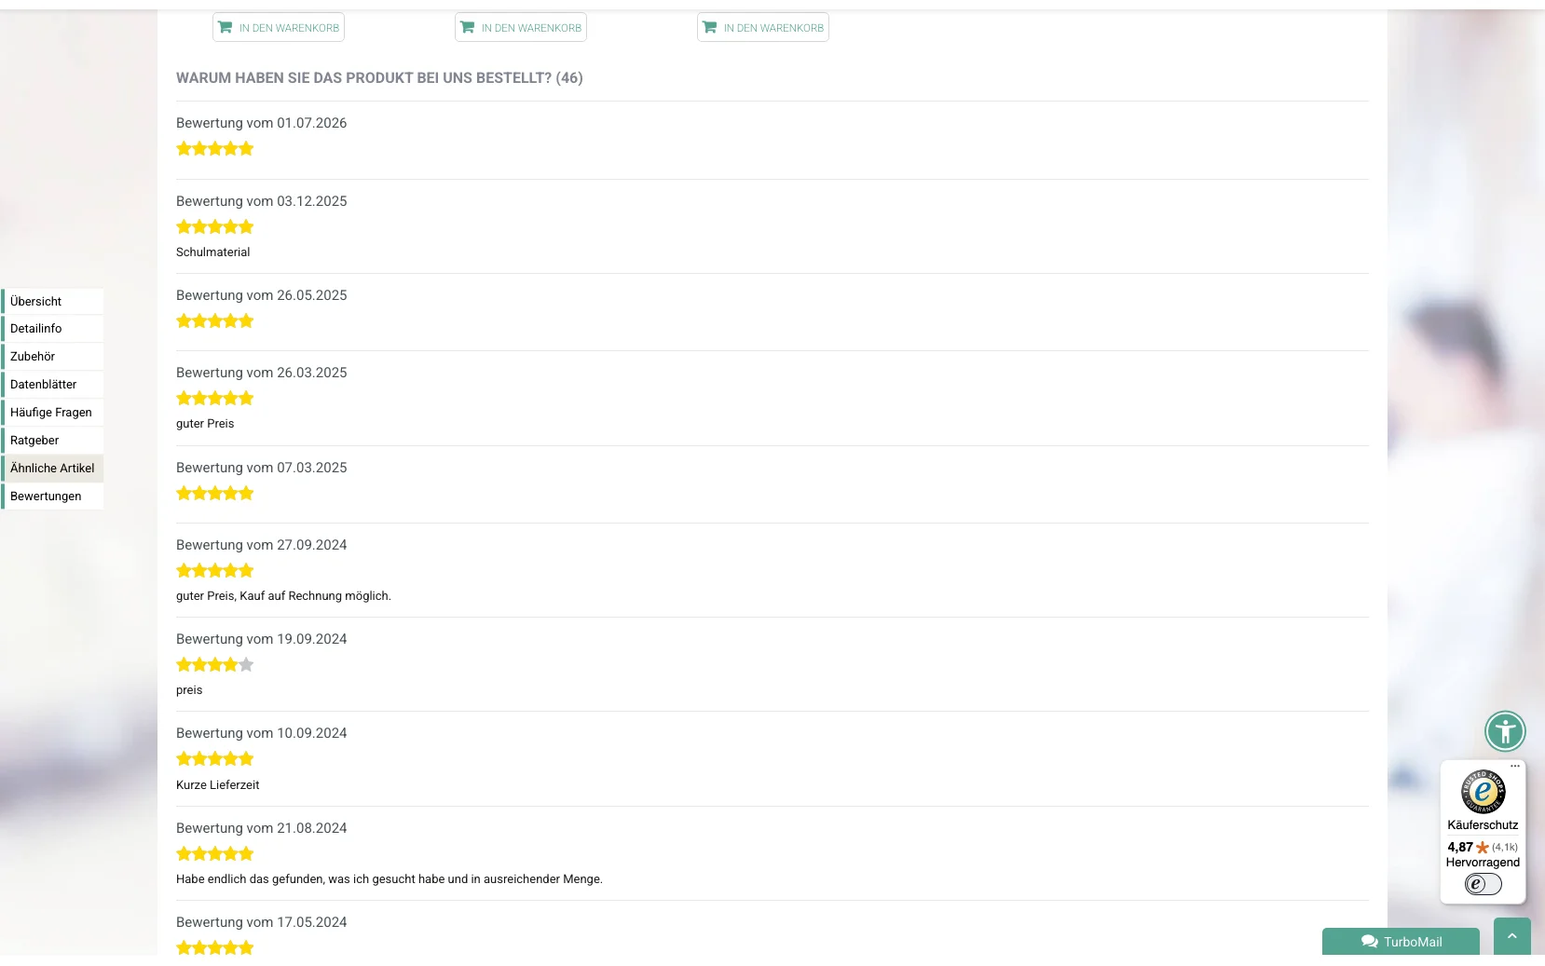Screen dimensions: 1545x966
Task: Click the stars of the 27.09.2024 review
Action: pyautogui.click(x=215, y=570)
